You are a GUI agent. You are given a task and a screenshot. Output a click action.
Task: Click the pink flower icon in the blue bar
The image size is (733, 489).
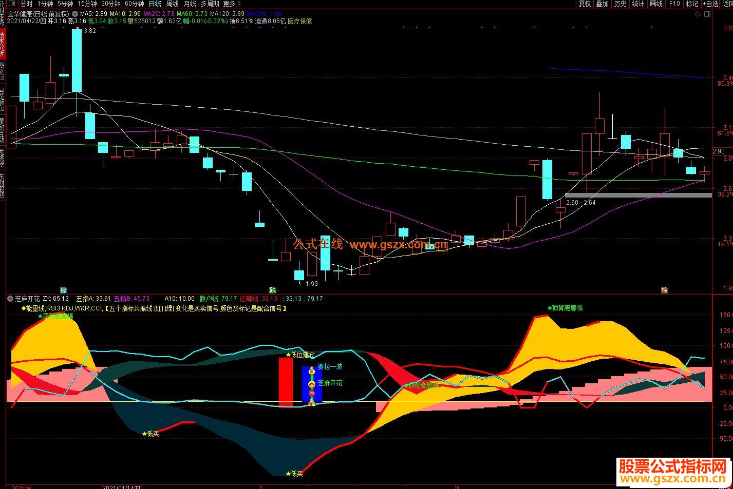[x=311, y=394]
